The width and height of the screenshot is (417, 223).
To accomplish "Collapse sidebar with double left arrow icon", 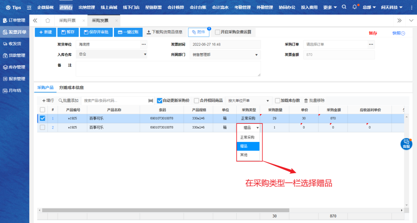I will 35,20.
